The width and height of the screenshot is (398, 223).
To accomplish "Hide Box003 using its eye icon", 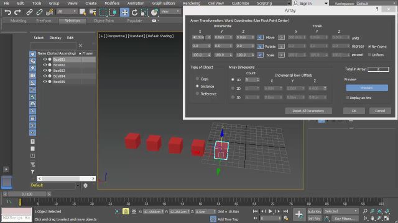I will (45, 71).
